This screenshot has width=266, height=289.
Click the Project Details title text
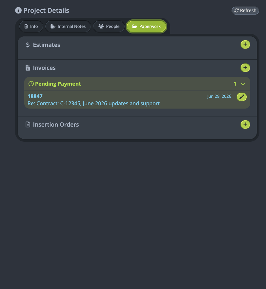coord(46,10)
